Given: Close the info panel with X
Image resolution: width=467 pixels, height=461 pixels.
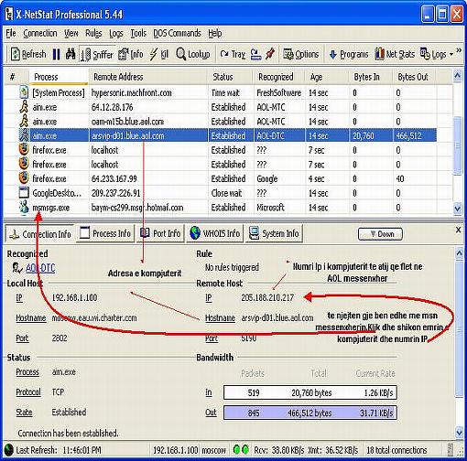Looking at the screenshot, I should coord(458,230).
